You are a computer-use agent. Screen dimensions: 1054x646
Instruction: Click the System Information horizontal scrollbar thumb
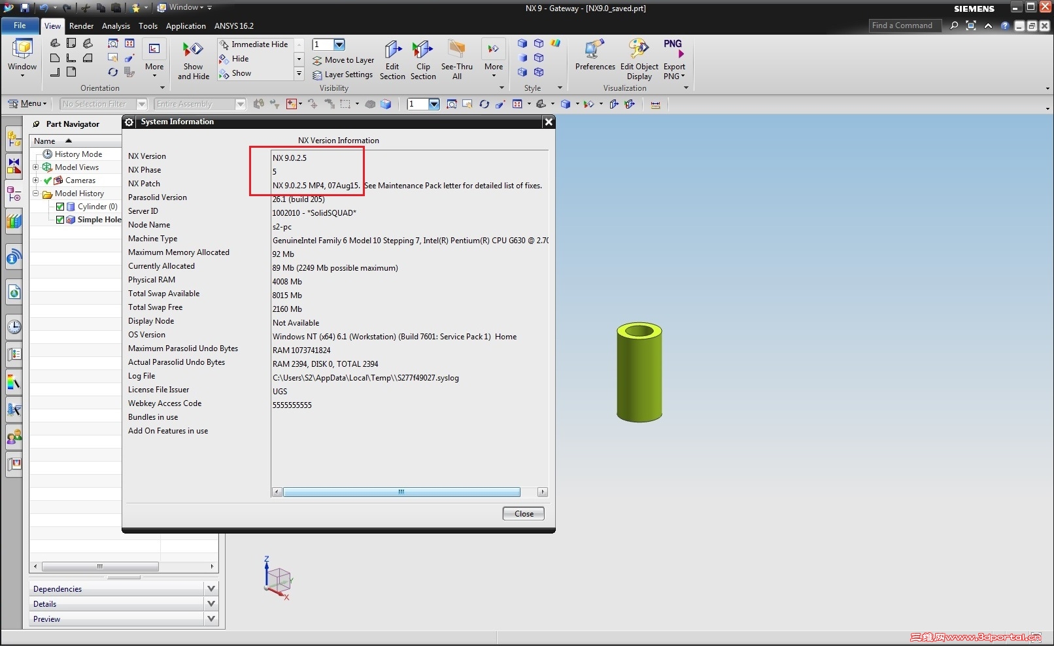pos(401,492)
